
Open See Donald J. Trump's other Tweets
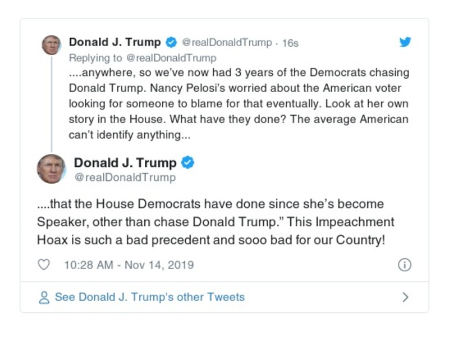pos(149,297)
